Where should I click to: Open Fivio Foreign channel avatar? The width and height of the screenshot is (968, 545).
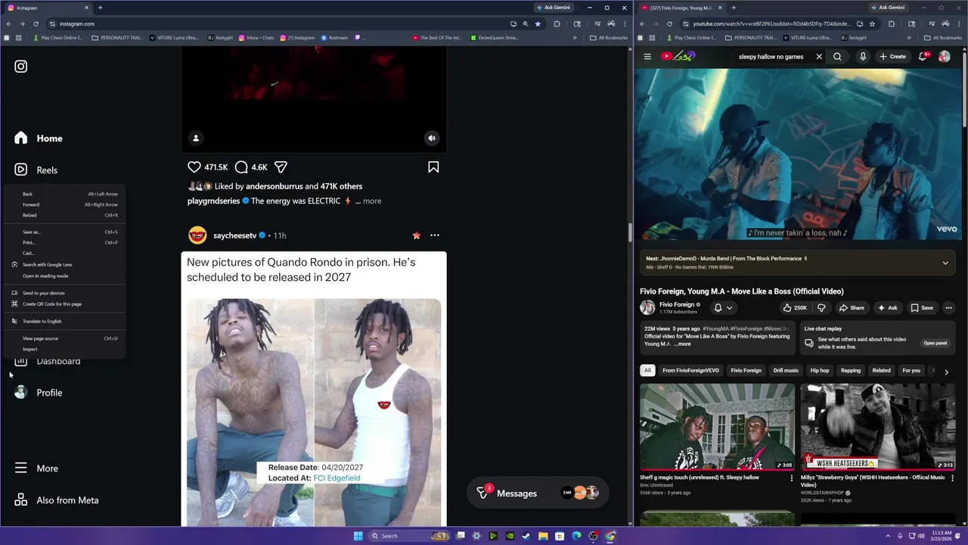tap(647, 307)
